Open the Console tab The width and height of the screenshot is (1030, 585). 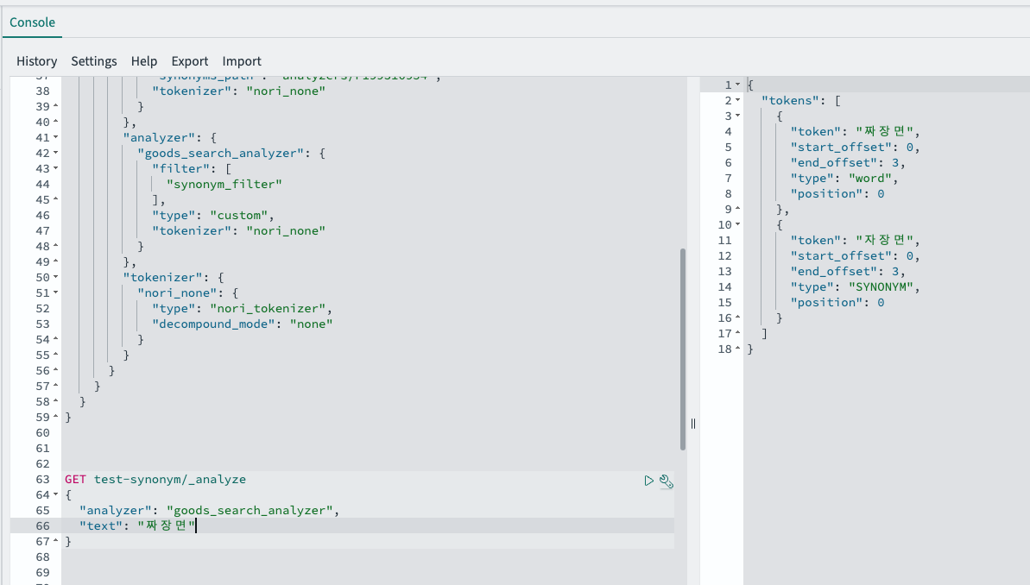32,22
